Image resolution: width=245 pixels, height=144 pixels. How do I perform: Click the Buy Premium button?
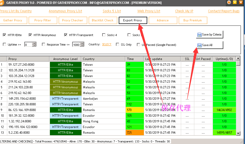[192, 20]
